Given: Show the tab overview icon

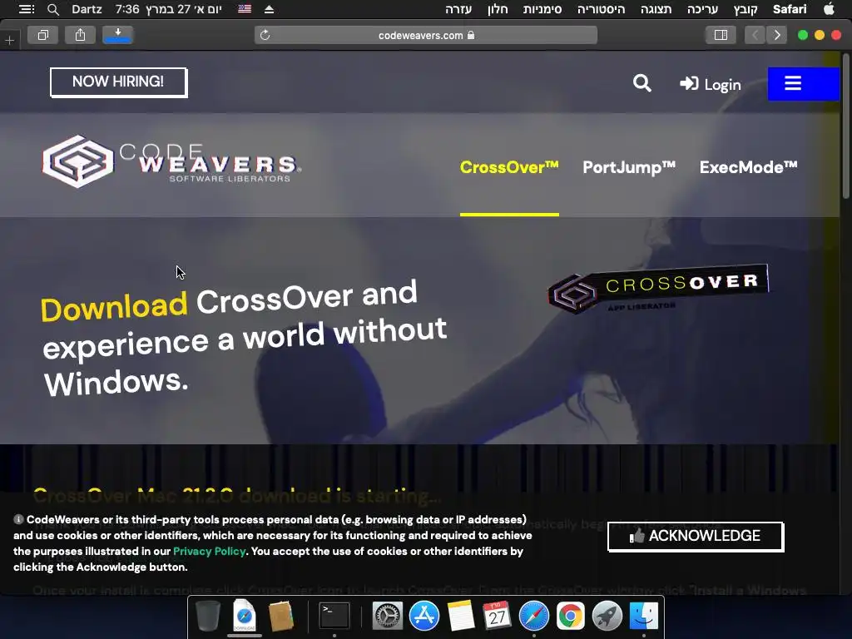Looking at the screenshot, I should 43,35.
